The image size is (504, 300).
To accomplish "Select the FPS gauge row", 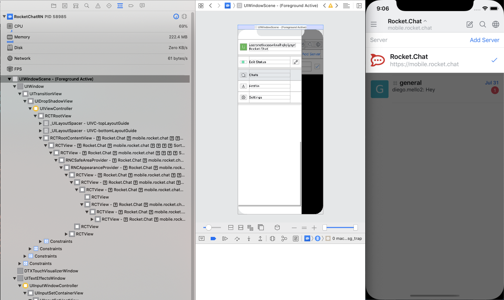I will click(x=97, y=69).
